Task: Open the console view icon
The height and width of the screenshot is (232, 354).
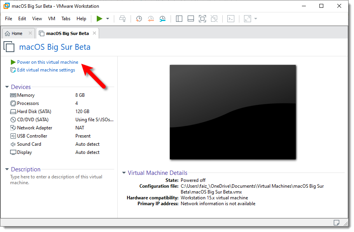Action: coord(231,19)
